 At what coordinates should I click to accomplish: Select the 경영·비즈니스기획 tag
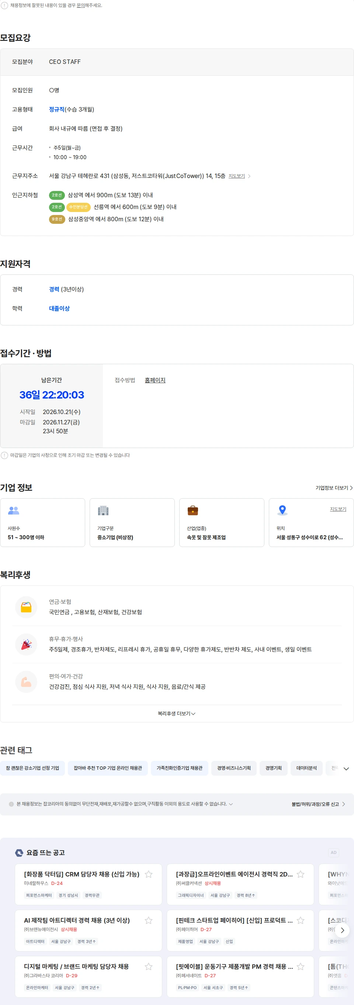234,768
